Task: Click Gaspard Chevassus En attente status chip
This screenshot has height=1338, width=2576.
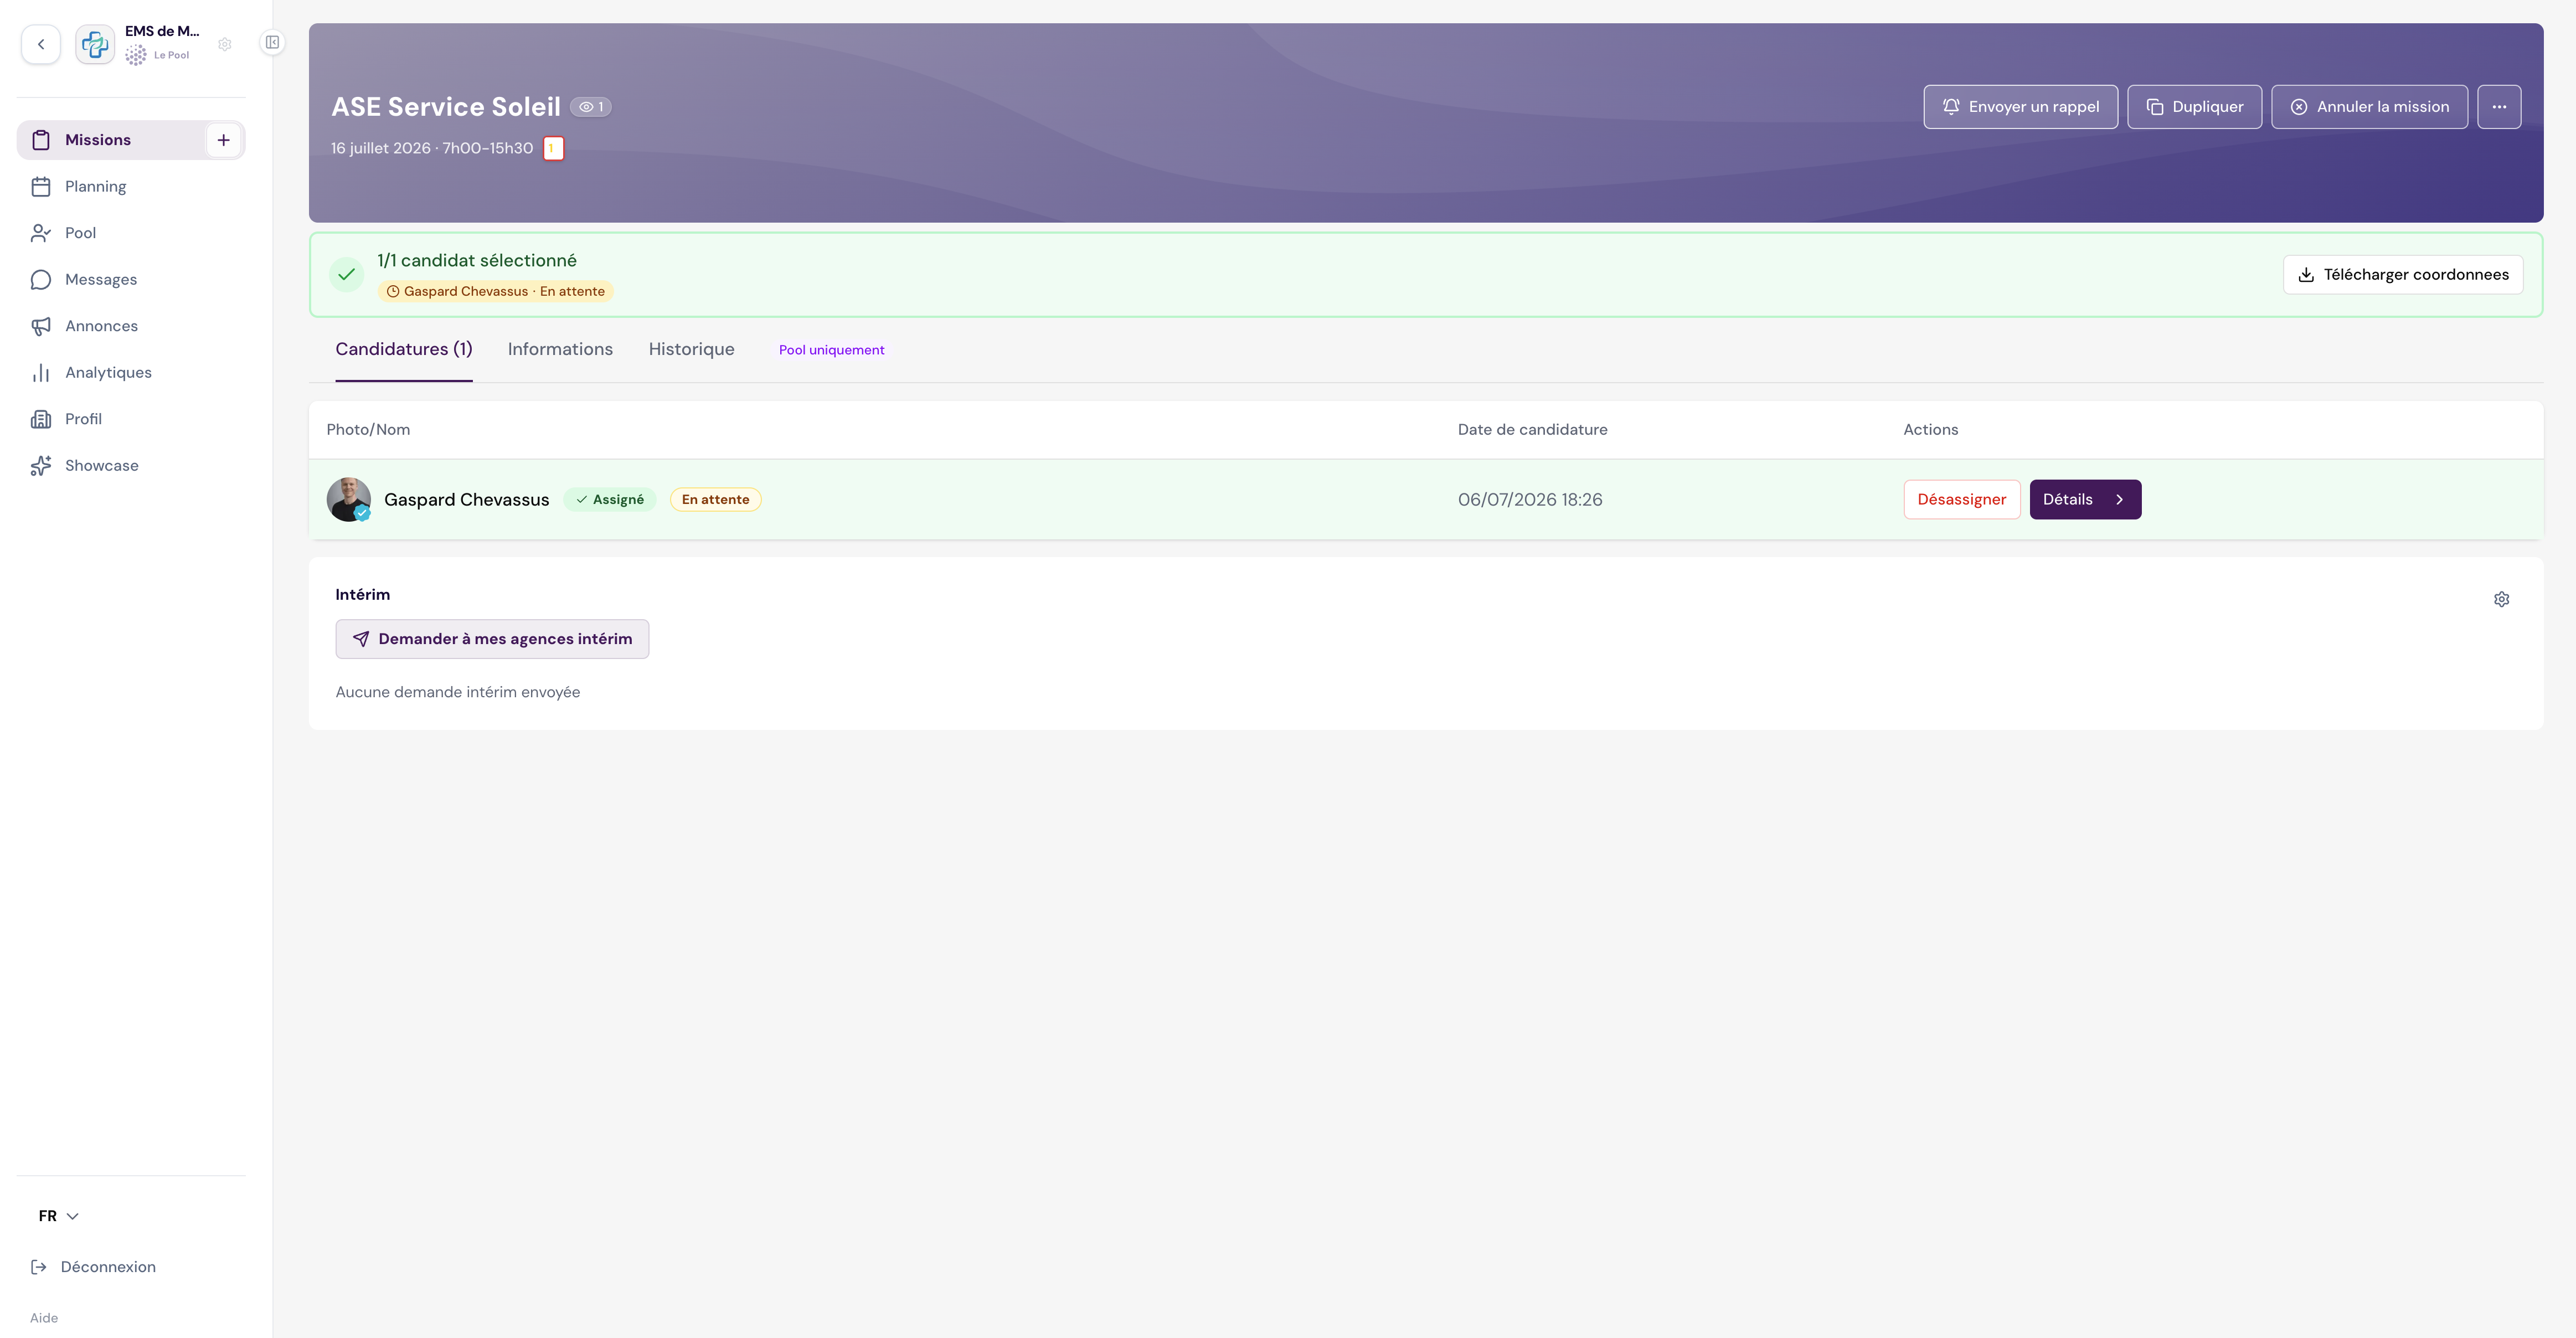Action: 495,291
